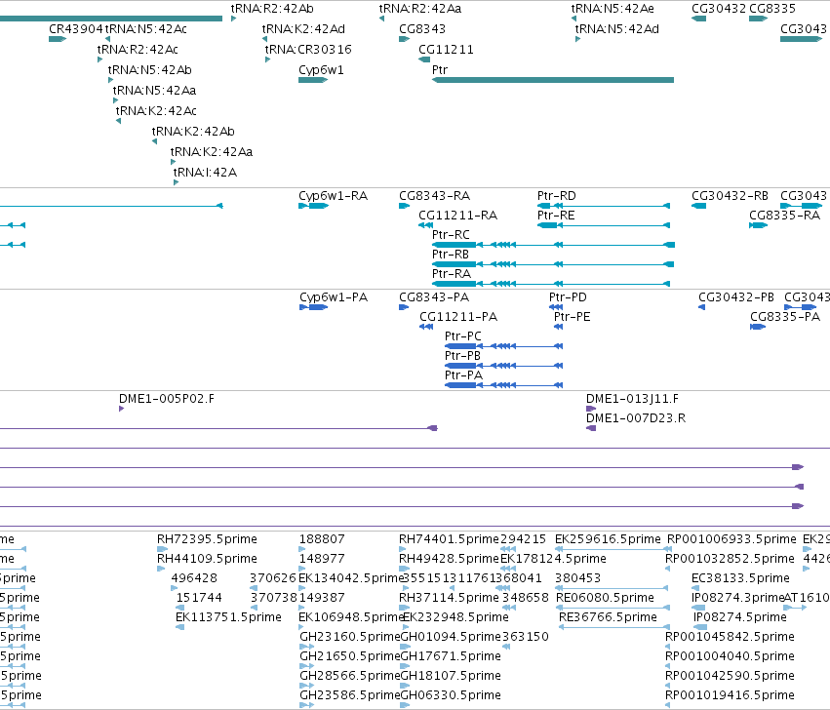The width and height of the screenshot is (830, 710).
Task: Click the 188807 EST label
Action: tap(322, 539)
